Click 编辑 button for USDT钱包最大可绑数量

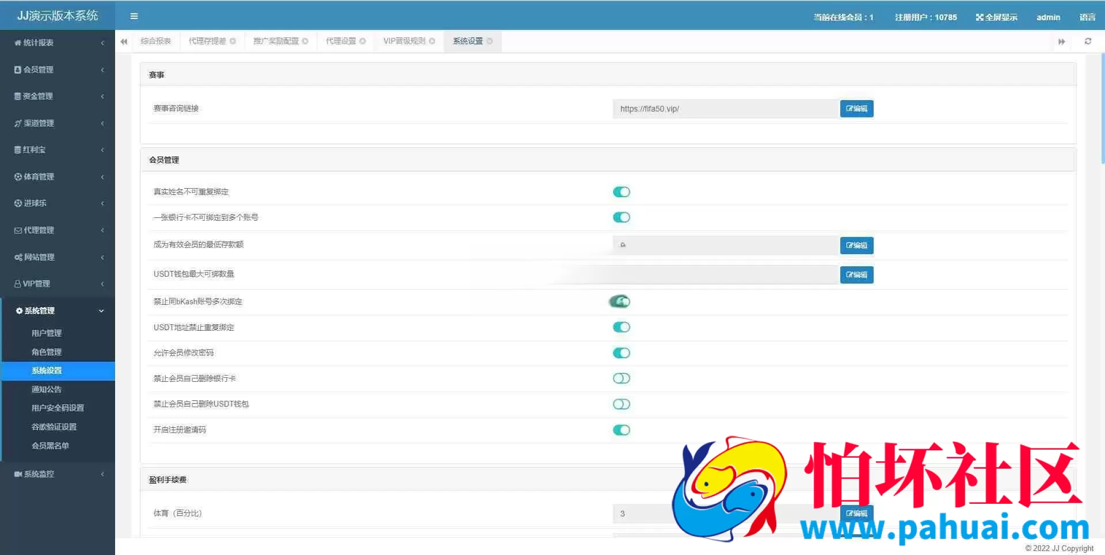click(856, 275)
